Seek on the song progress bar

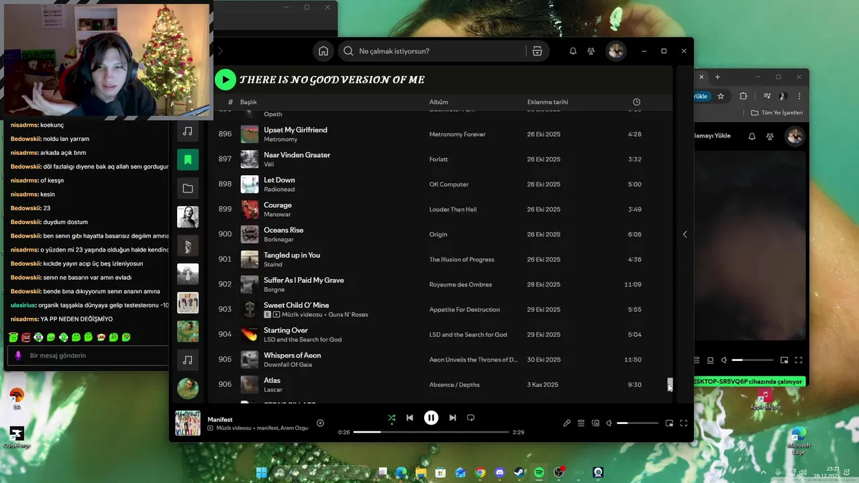(x=431, y=432)
